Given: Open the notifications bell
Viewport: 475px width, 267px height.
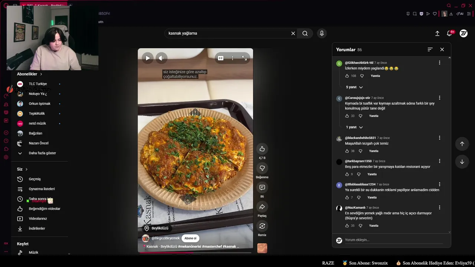Looking at the screenshot, I should point(449,33).
